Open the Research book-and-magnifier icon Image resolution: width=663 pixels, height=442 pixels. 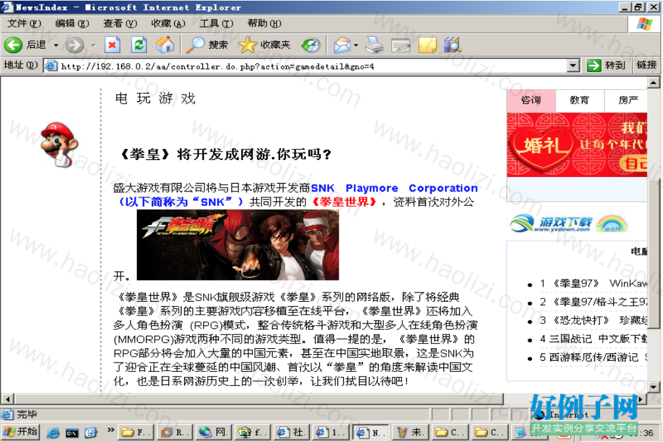click(452, 45)
